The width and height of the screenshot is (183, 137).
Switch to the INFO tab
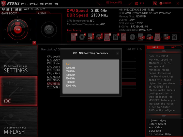(173, 47)
